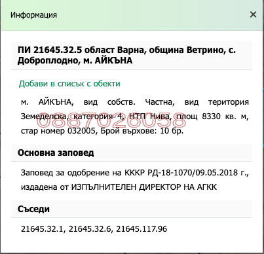Select the 'Информация' dialog title
Image resolution: width=264 pixels, height=254 pixels.
(33, 15)
